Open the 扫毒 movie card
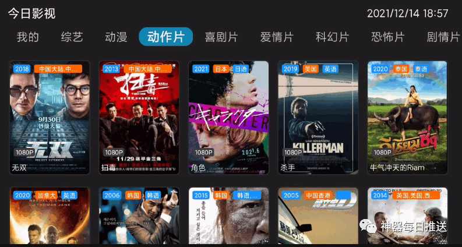462x247 pixels. pos(139,118)
